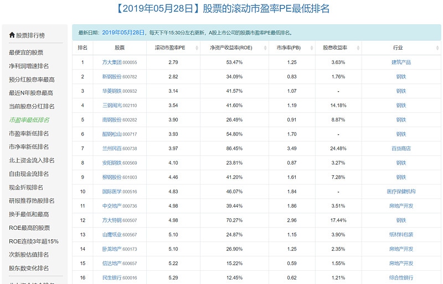Select PE value 2.79 cell

[173, 62]
